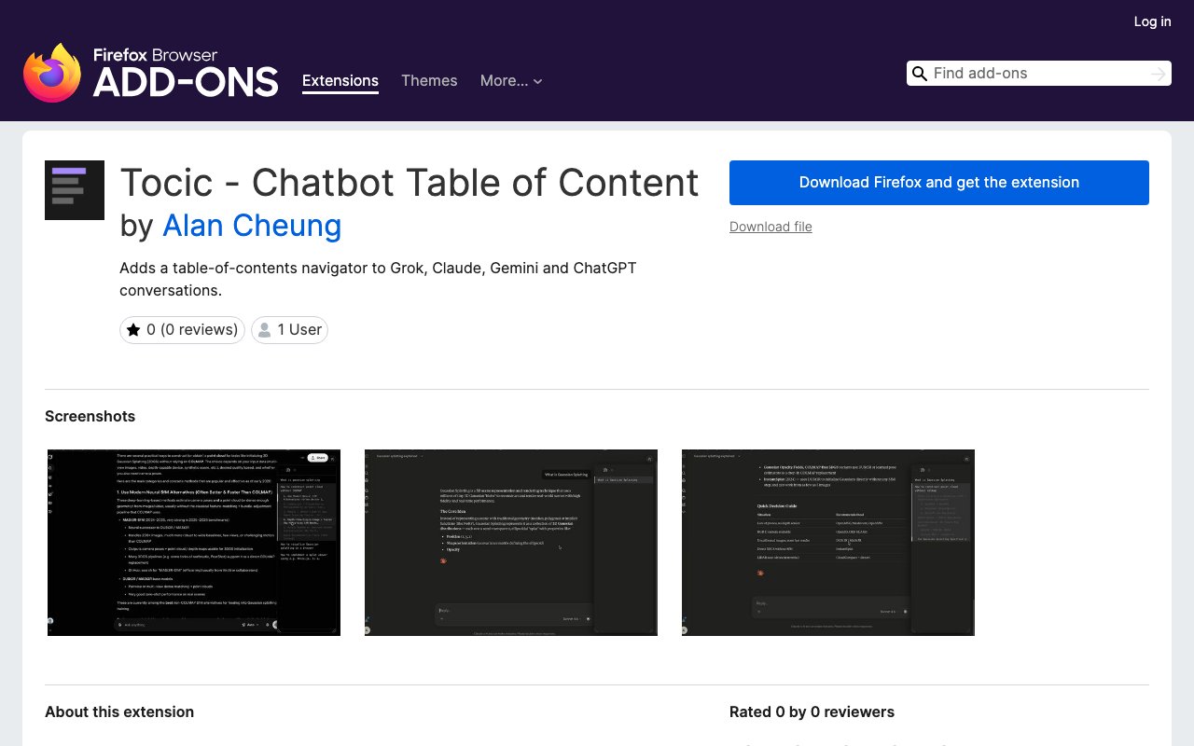The height and width of the screenshot is (746, 1194).
Task: Submit search with the arrow icon
Action: point(1159,74)
